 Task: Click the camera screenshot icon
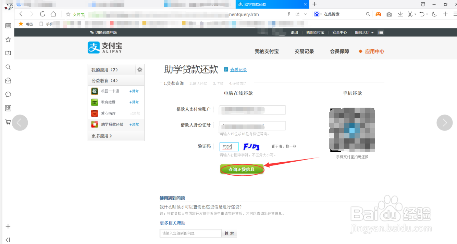click(389, 14)
